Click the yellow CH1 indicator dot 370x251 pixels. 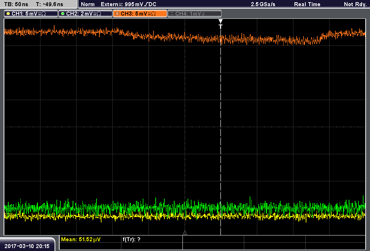click(8, 14)
